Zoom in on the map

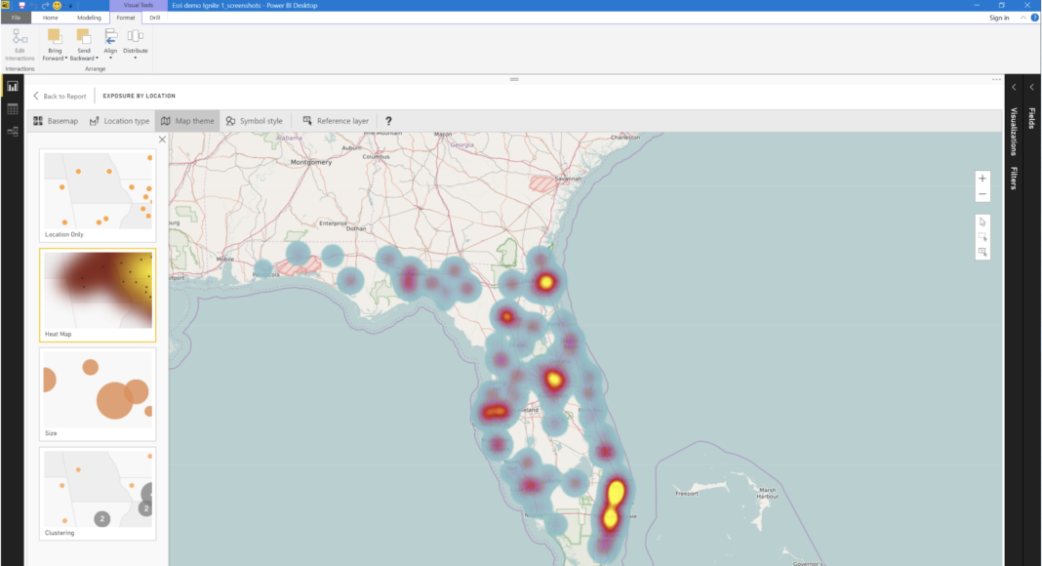[982, 179]
